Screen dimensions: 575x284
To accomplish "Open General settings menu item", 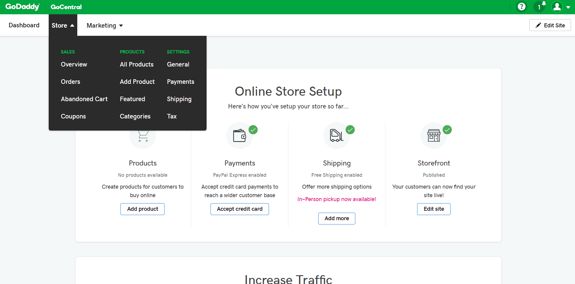I will (x=178, y=64).
